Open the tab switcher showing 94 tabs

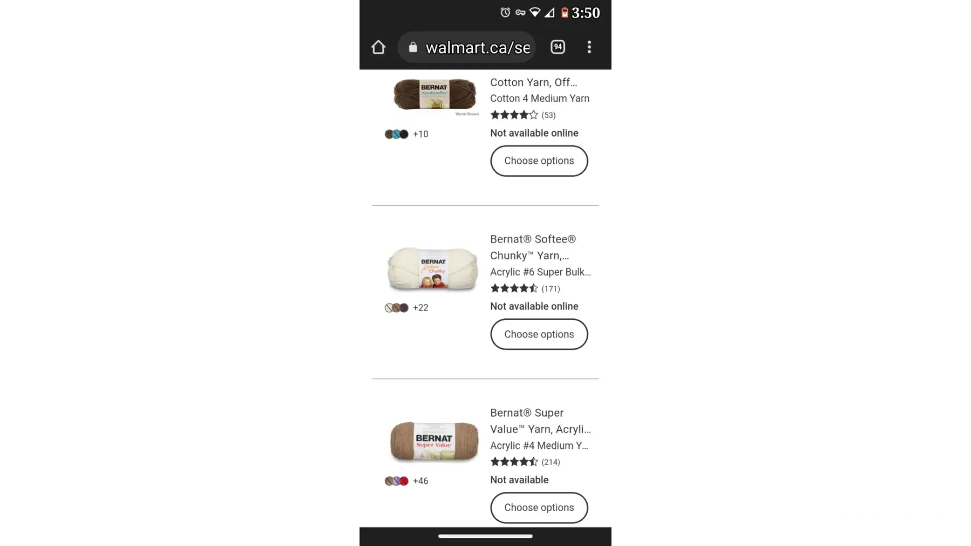(558, 47)
